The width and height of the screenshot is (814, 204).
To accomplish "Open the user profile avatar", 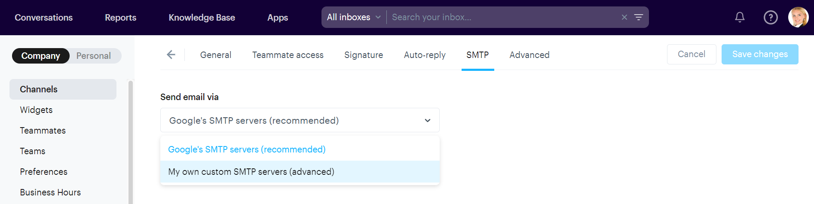I will point(798,17).
